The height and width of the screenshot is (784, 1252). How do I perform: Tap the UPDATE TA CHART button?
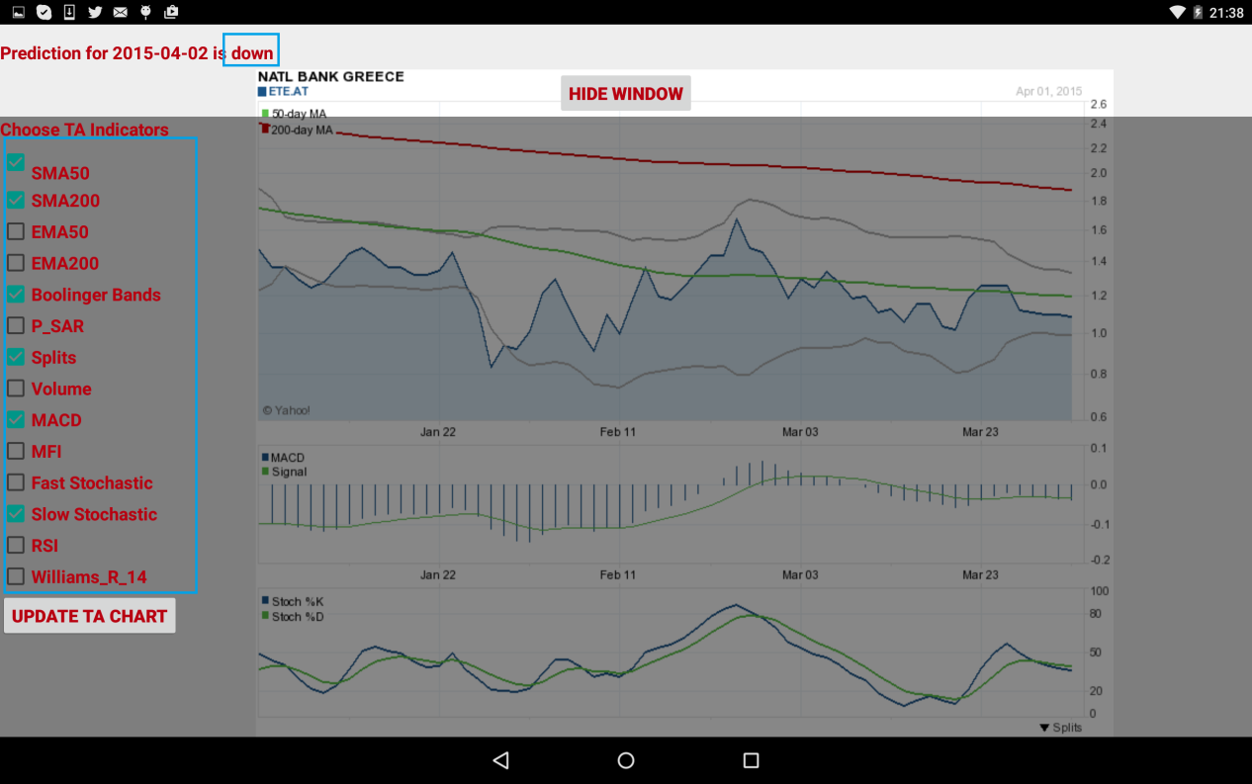coord(90,616)
